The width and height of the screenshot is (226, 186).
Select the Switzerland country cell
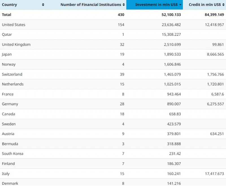pos(12,74)
